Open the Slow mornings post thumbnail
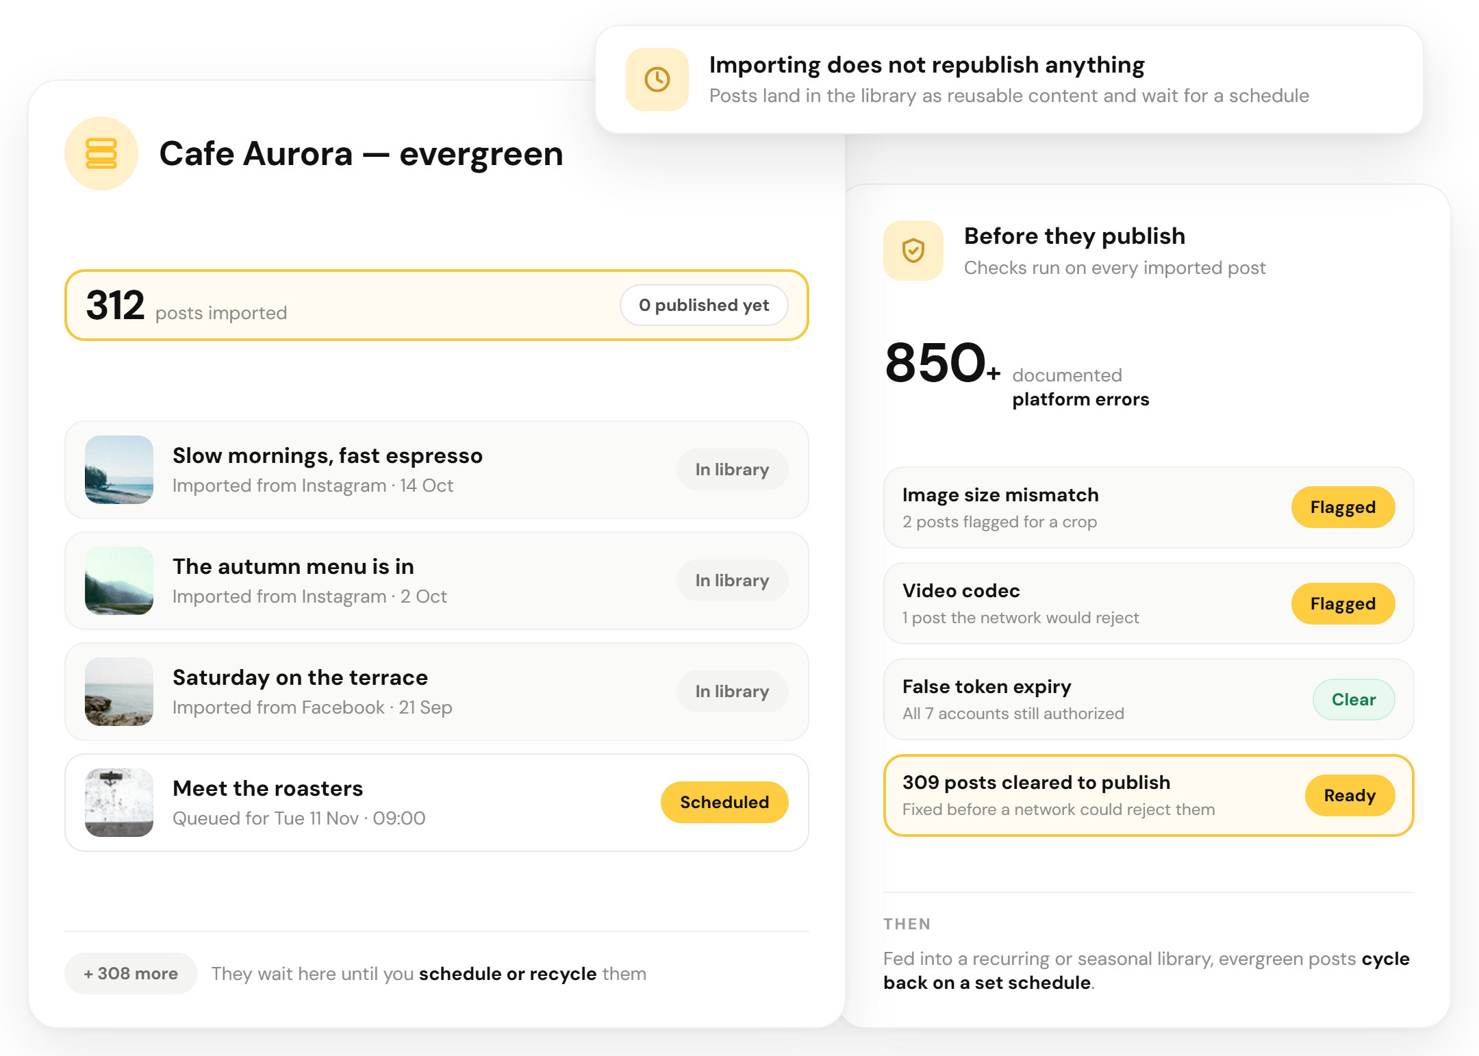 [119, 470]
